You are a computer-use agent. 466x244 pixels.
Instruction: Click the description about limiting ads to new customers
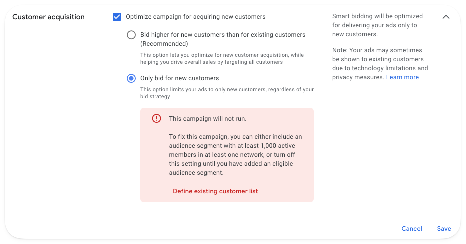pyautogui.click(x=227, y=93)
